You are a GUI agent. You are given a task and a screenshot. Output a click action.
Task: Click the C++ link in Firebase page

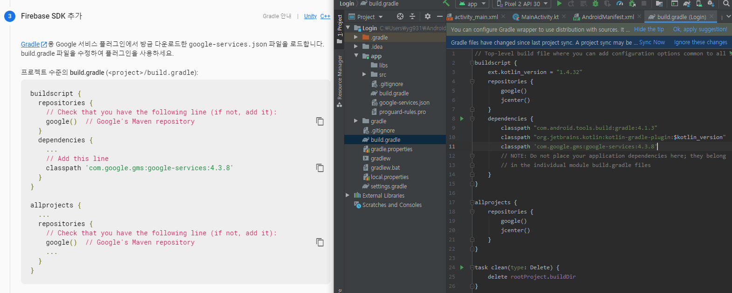(325, 16)
